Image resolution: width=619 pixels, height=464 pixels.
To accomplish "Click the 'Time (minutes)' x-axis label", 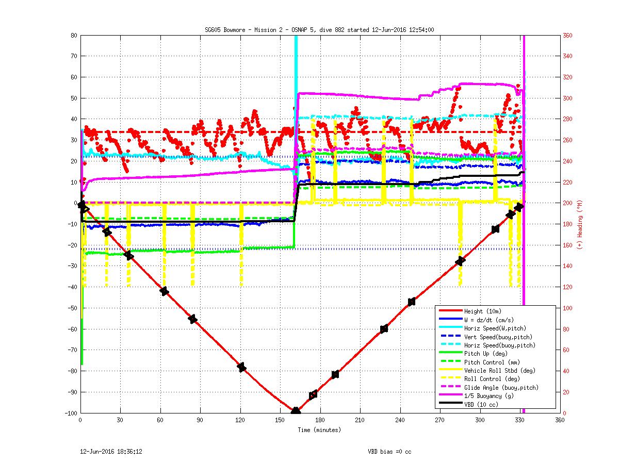I will [319, 430].
